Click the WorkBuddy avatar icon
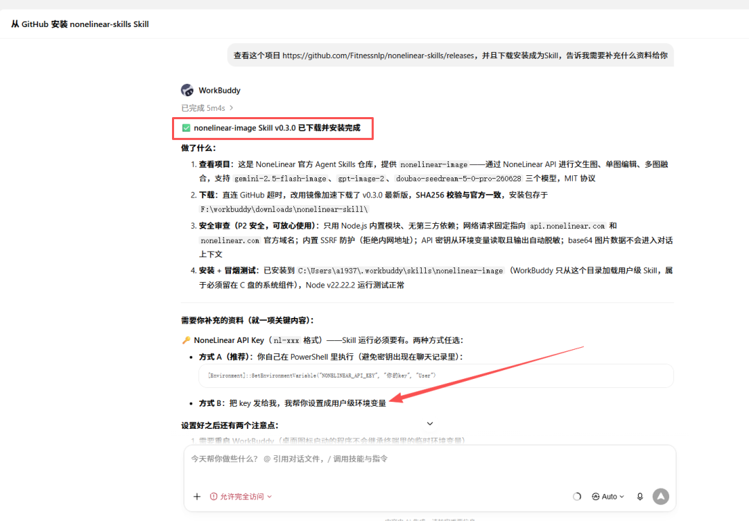Screen dimensions: 749x521 click(x=187, y=89)
